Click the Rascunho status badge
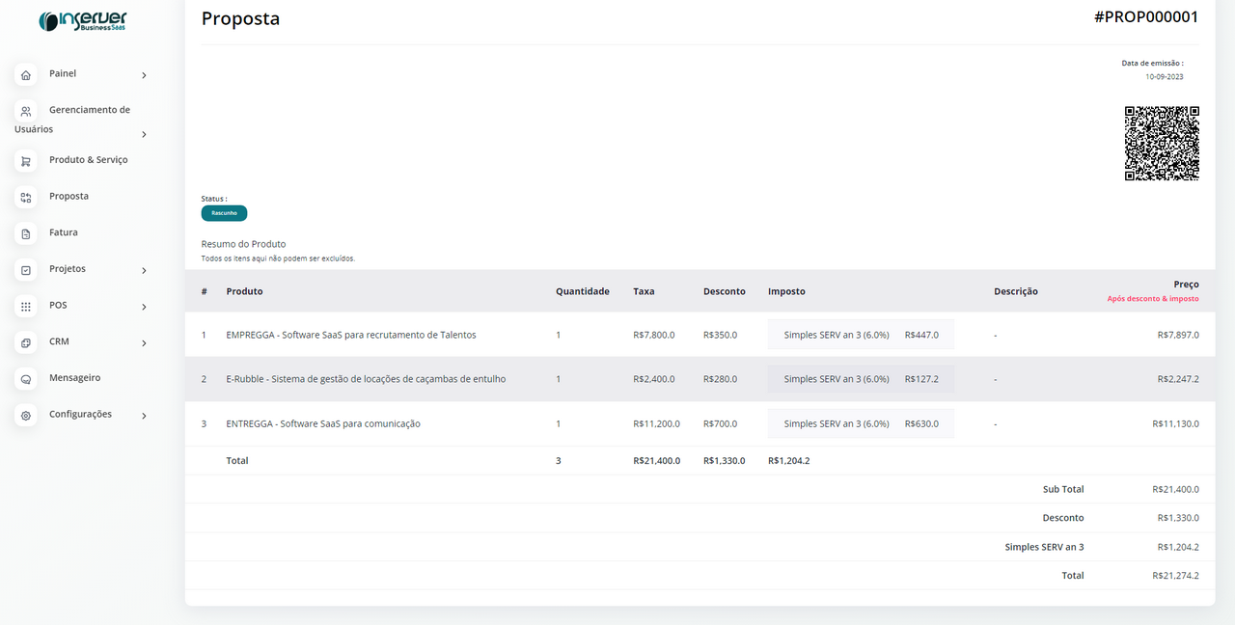 click(x=224, y=213)
